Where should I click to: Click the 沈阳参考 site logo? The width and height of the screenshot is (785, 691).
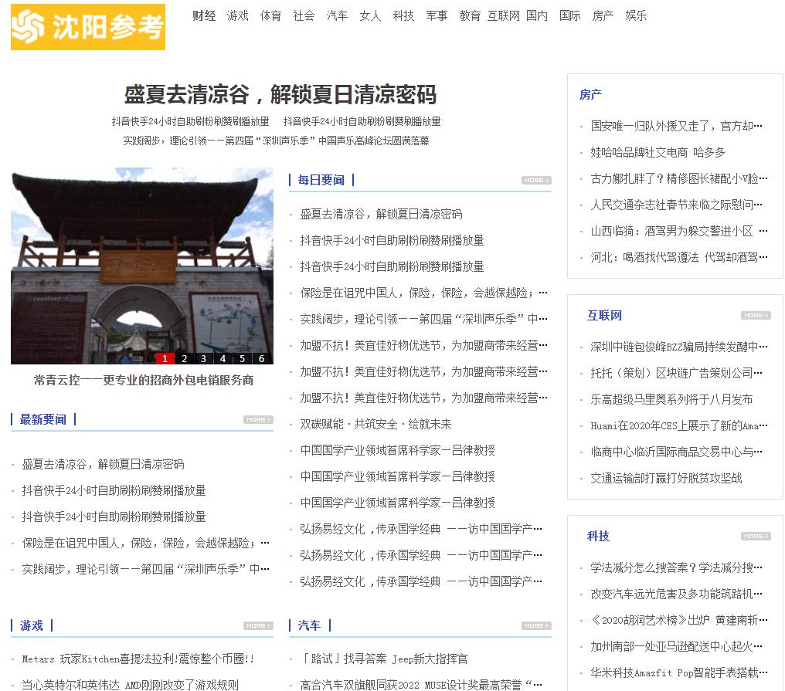pos(87,27)
